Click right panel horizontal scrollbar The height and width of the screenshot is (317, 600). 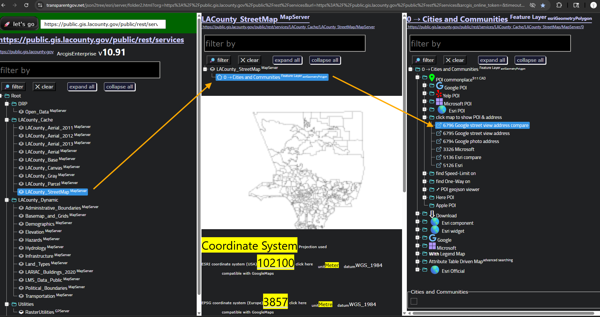pos(503,313)
